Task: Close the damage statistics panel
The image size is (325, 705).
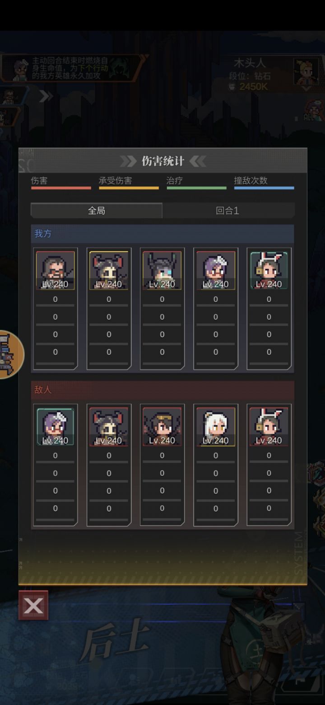Action: tap(33, 606)
